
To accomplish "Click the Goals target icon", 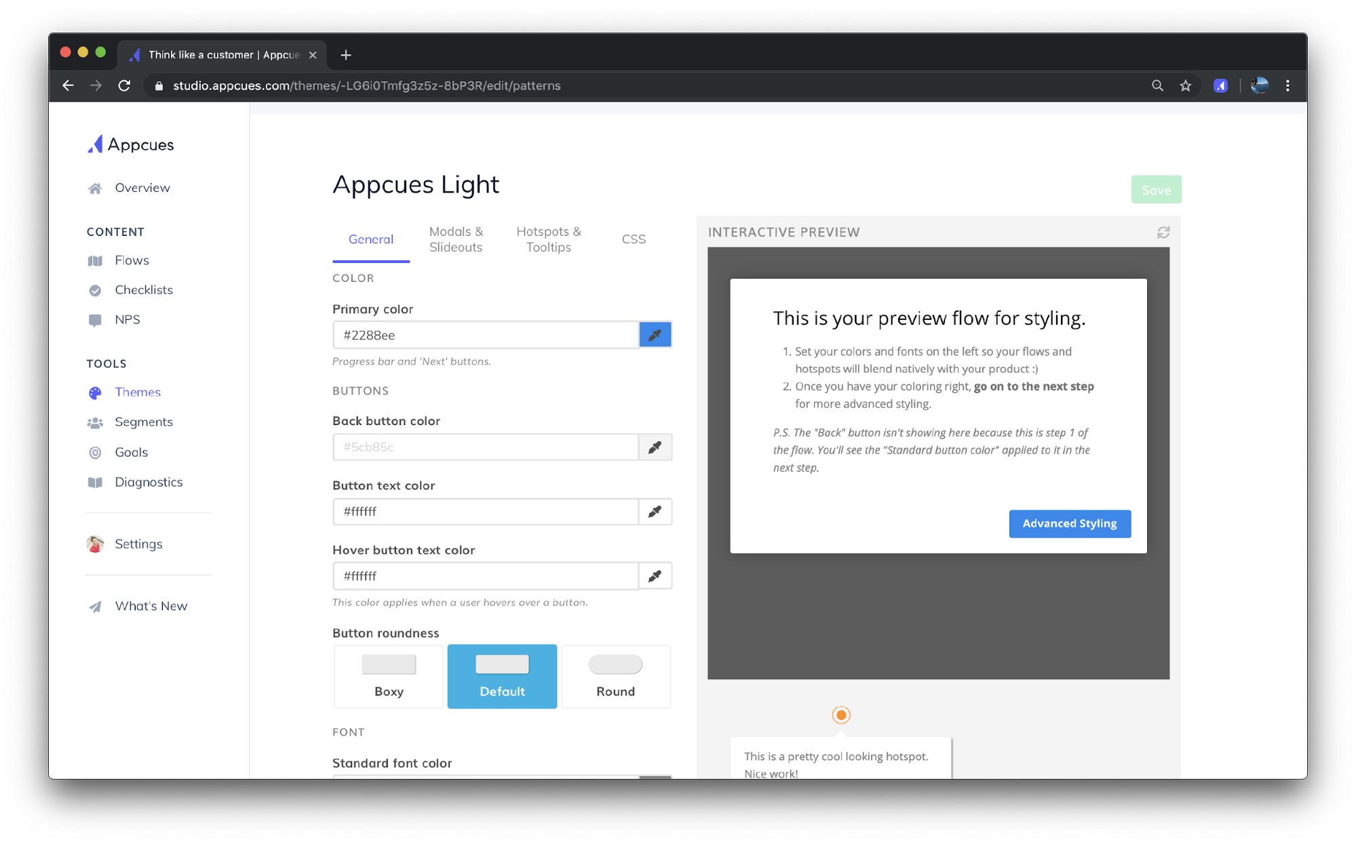I will tap(95, 453).
